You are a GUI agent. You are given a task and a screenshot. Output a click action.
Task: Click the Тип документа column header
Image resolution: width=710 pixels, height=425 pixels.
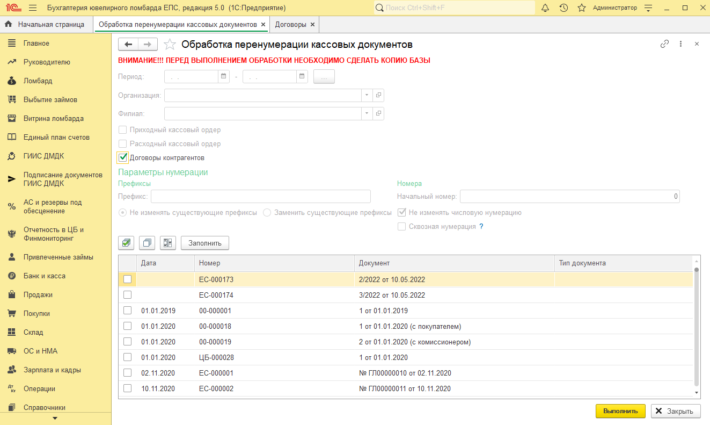pos(623,263)
